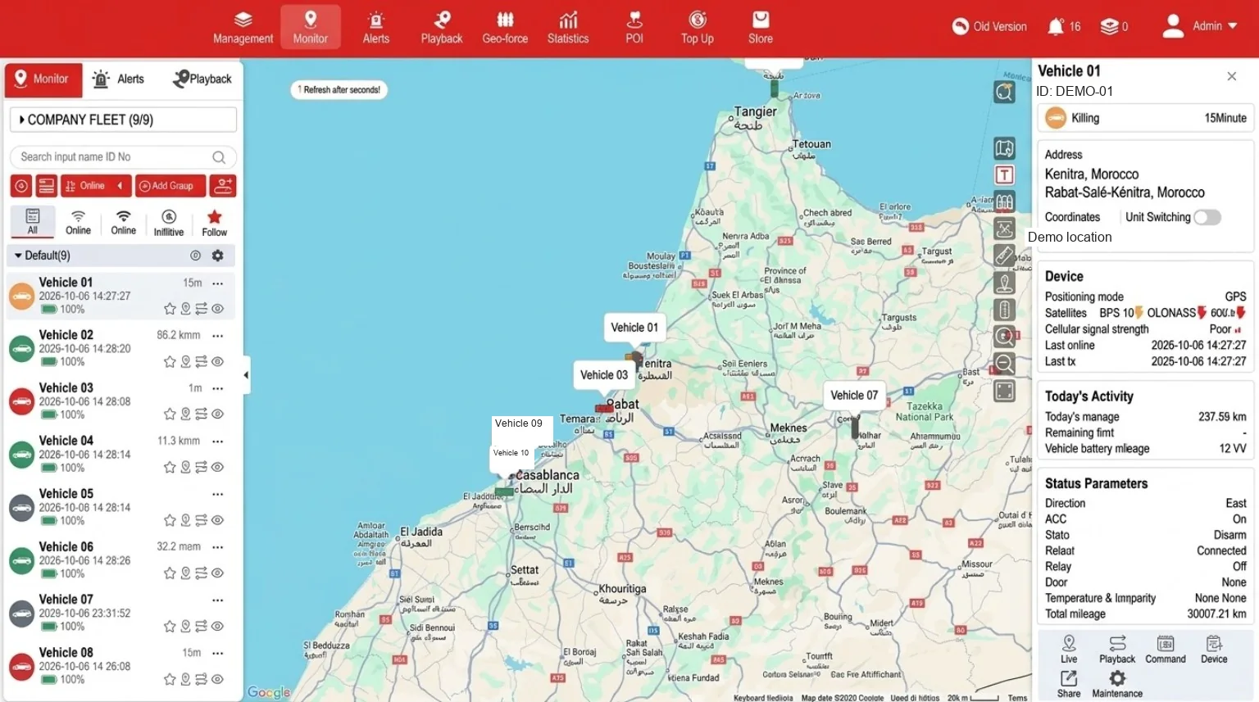Screen dimensions: 1259x702
Task: Open the Alerts page in top navigation
Action: 375,28
